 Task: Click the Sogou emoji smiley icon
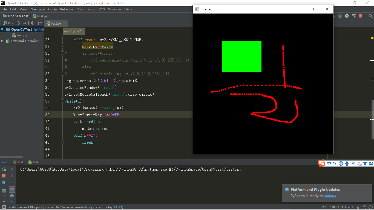(341, 164)
